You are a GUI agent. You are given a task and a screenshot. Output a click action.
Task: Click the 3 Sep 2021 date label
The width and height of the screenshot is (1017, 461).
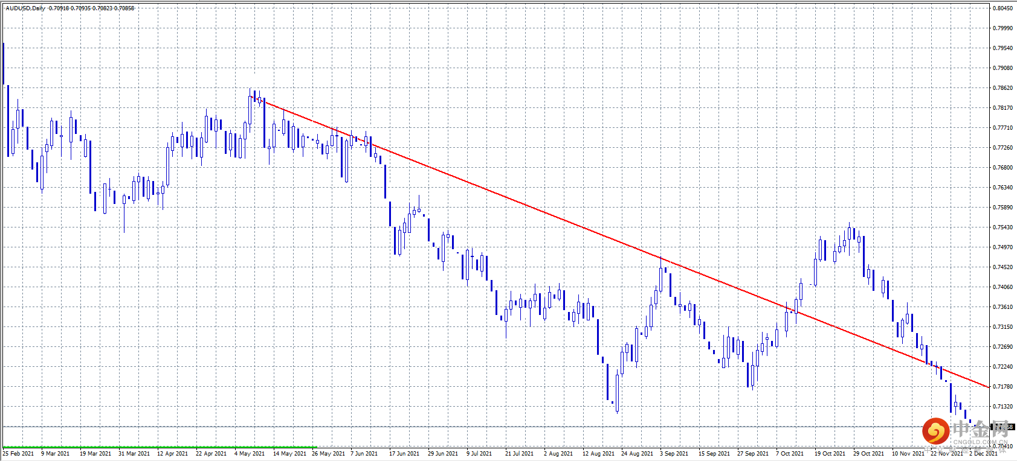click(674, 453)
